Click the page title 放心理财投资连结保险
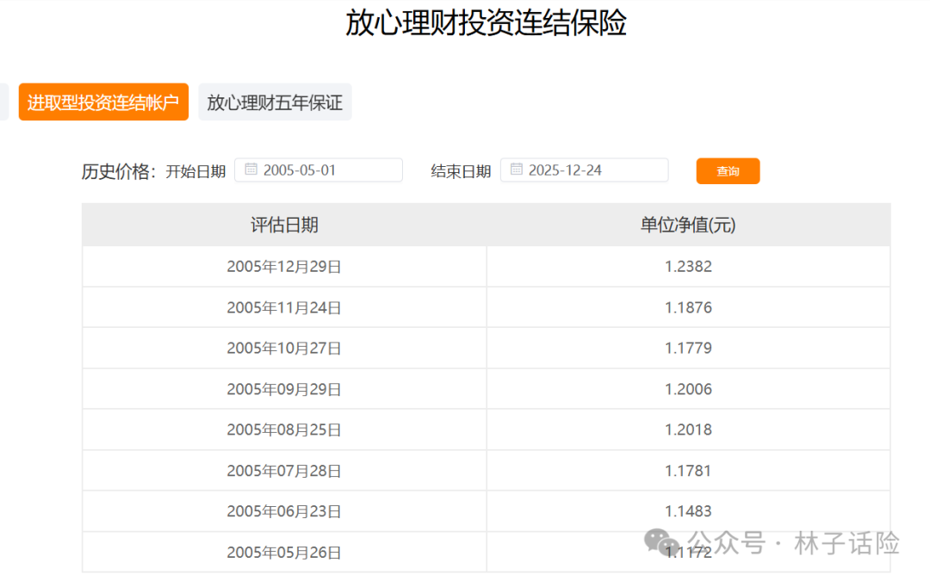930x581 pixels. tap(486, 23)
